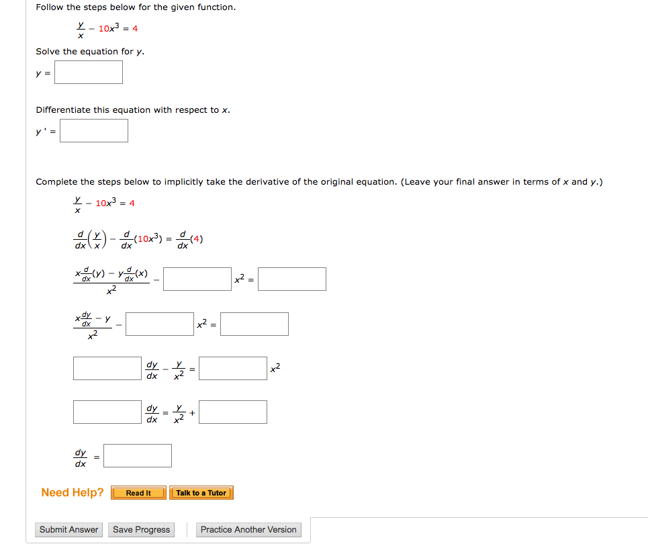Click the blank box preceding dy/dx = y/x²
The width and height of the screenshot is (648, 544).
(x=106, y=412)
